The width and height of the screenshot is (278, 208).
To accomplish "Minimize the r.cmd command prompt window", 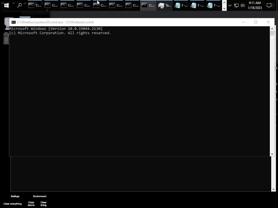I will click(244, 22).
